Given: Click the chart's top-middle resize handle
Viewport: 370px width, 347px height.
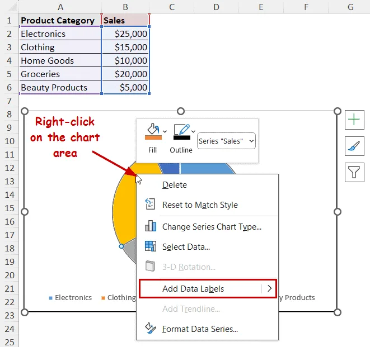Looking at the screenshot, I should pyautogui.click(x=181, y=111).
